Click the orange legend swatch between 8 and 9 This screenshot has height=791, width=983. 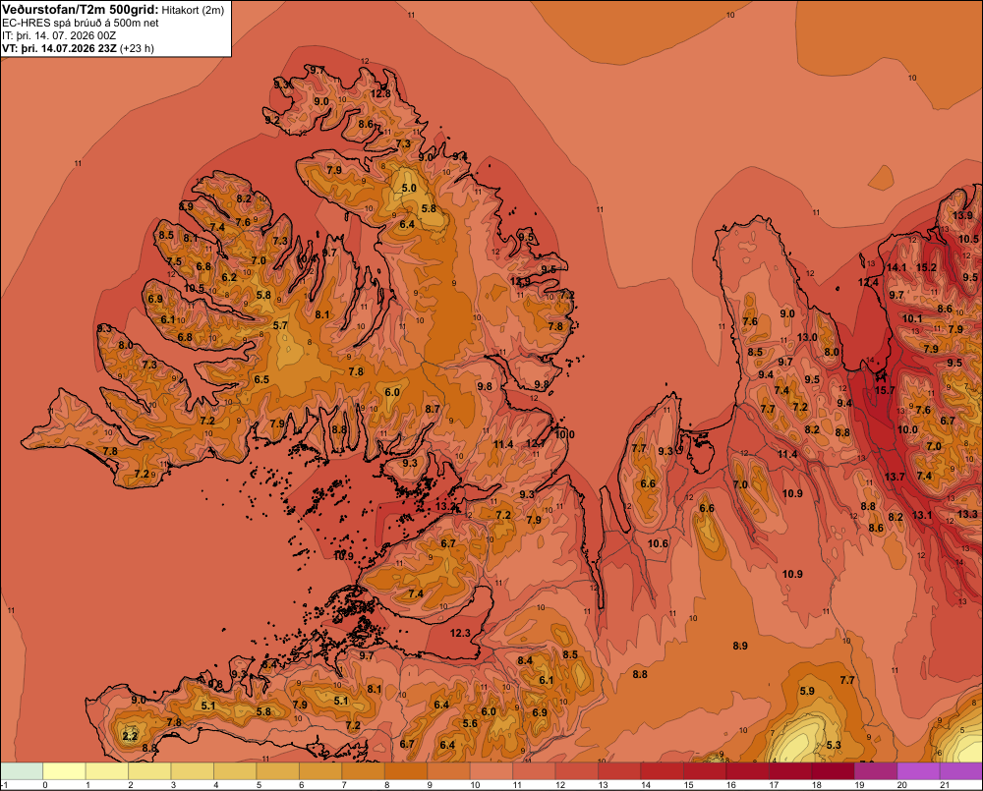406,771
